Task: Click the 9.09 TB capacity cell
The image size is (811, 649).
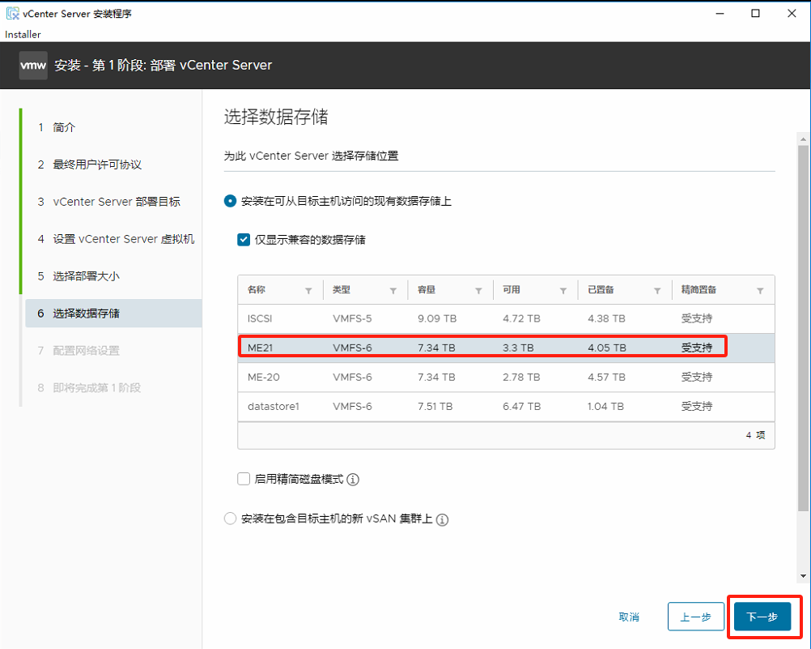Action: pos(437,318)
